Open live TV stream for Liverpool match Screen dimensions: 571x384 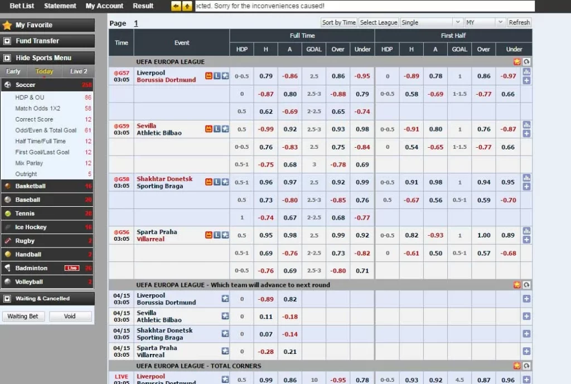tap(209, 76)
